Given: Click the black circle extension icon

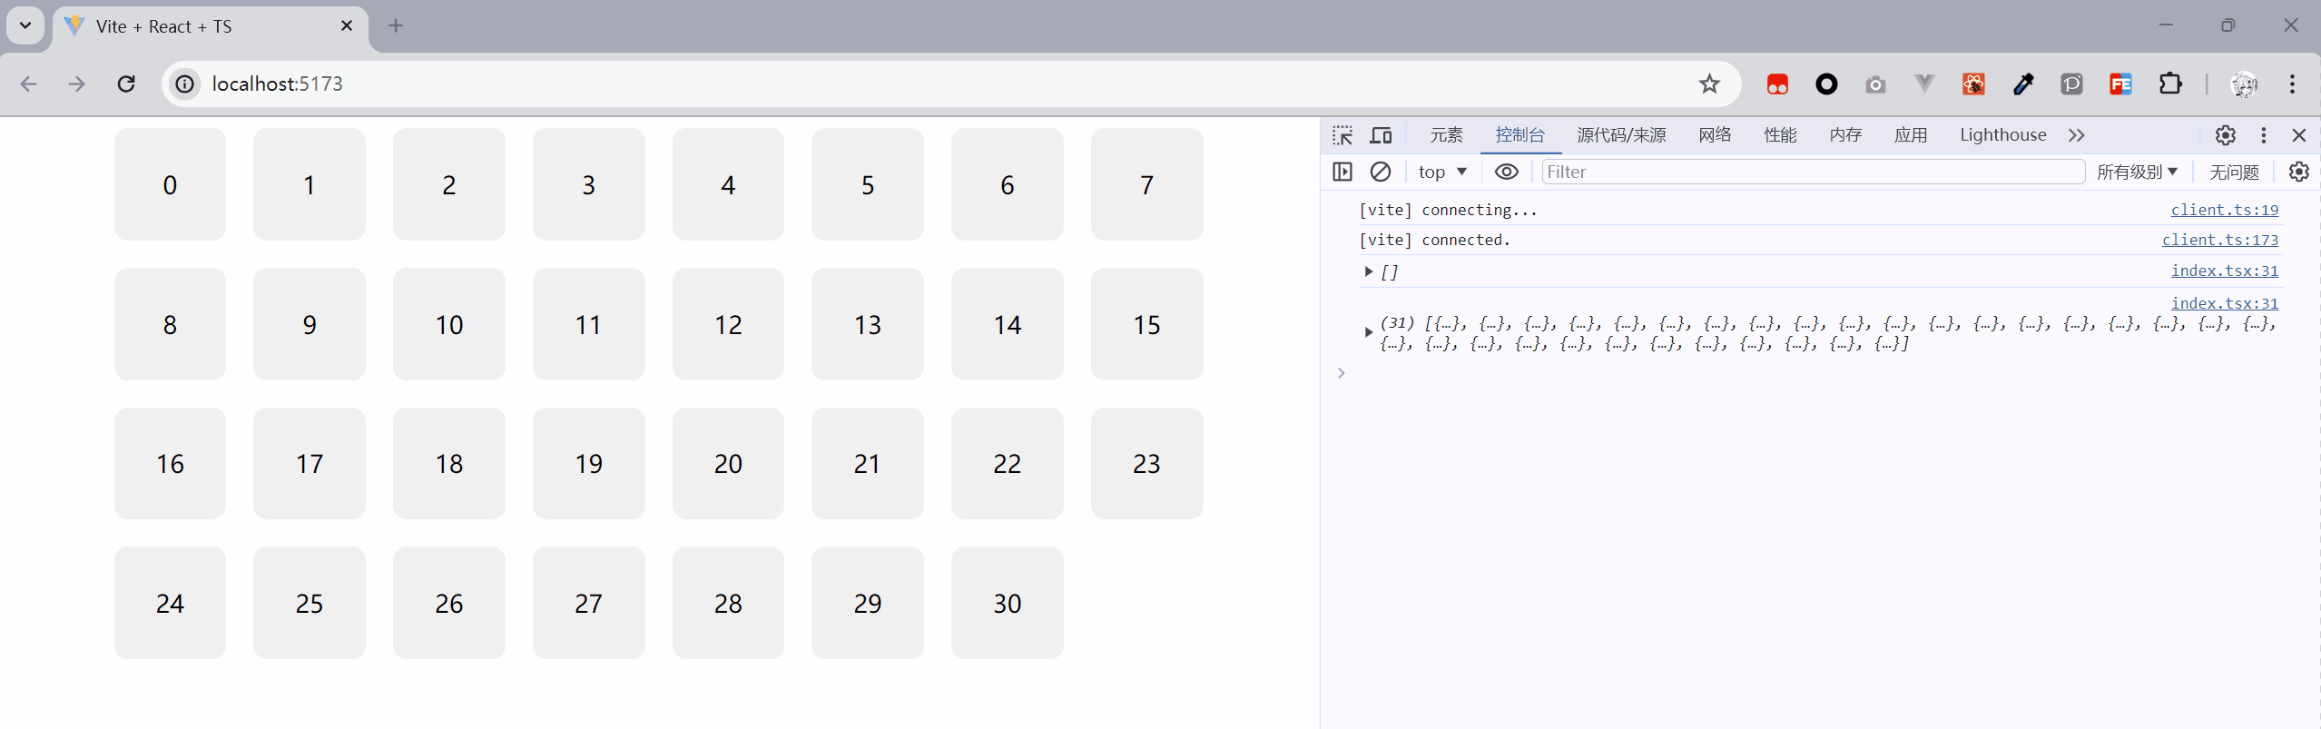Looking at the screenshot, I should point(1826,84).
